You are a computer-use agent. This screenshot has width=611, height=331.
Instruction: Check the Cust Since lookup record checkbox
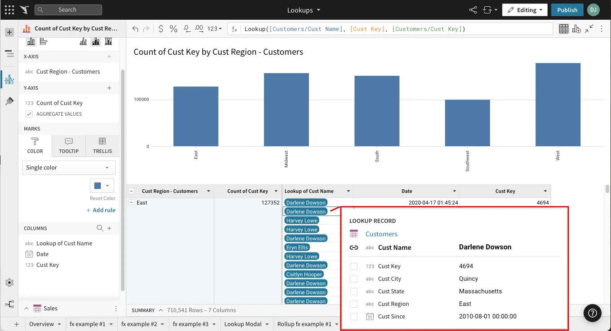pos(354,317)
